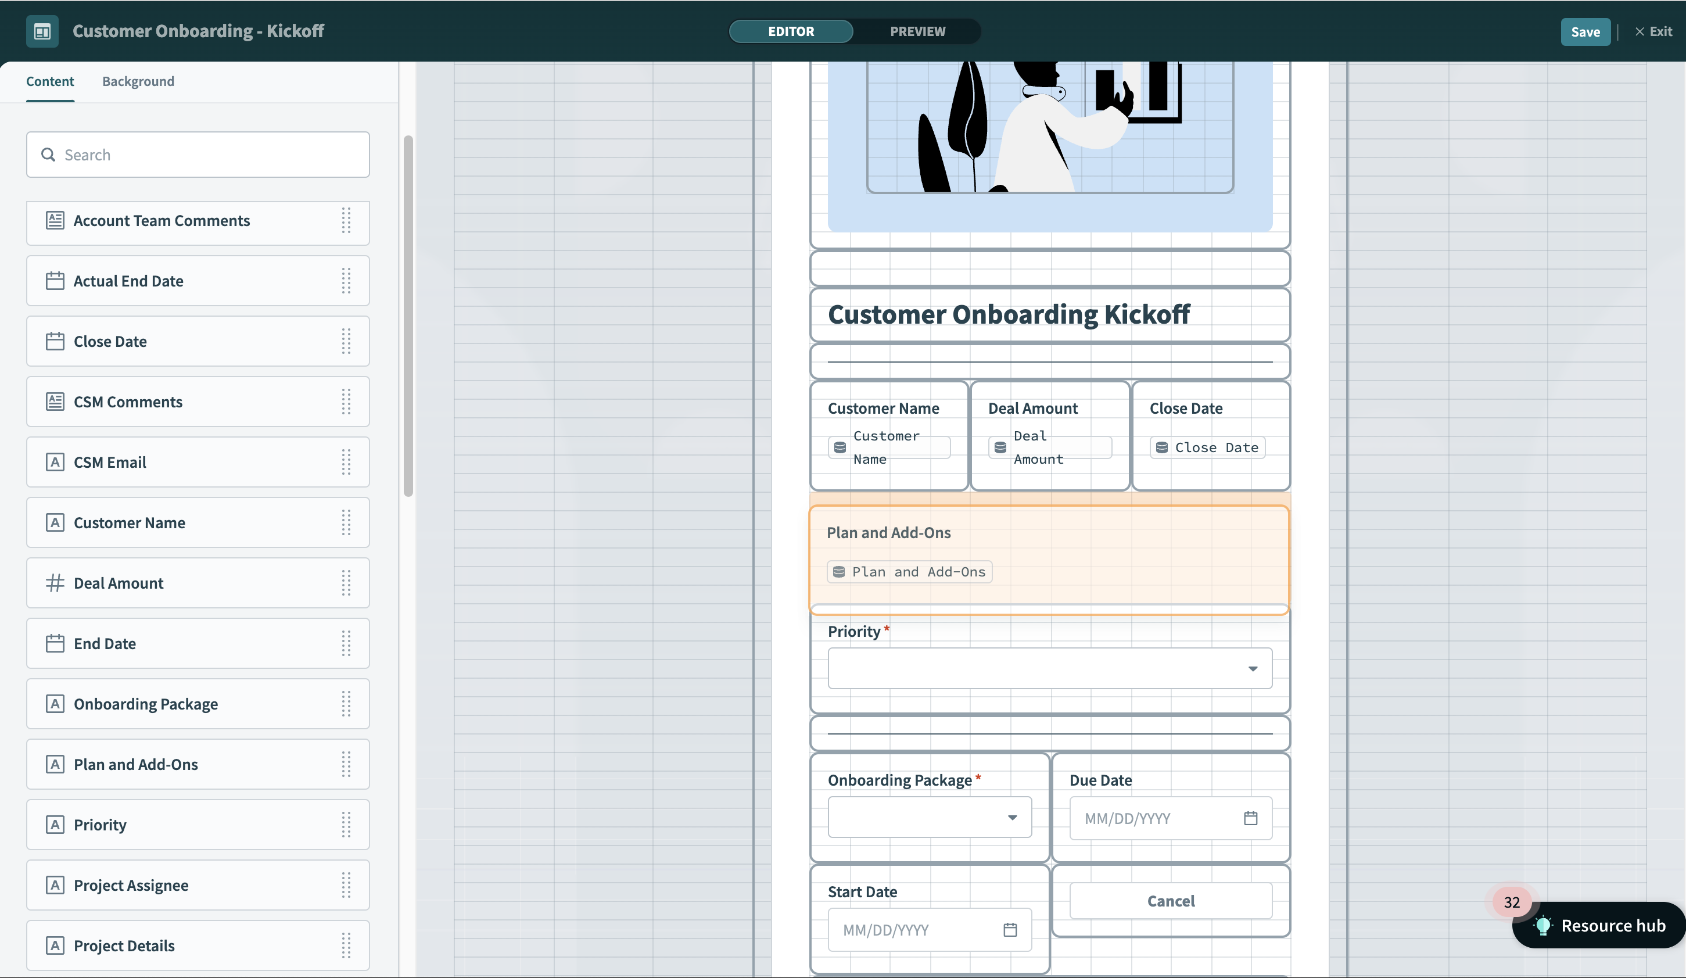Switch to EDITOR mode
Viewport: 1686px width, 978px height.
pyautogui.click(x=791, y=31)
